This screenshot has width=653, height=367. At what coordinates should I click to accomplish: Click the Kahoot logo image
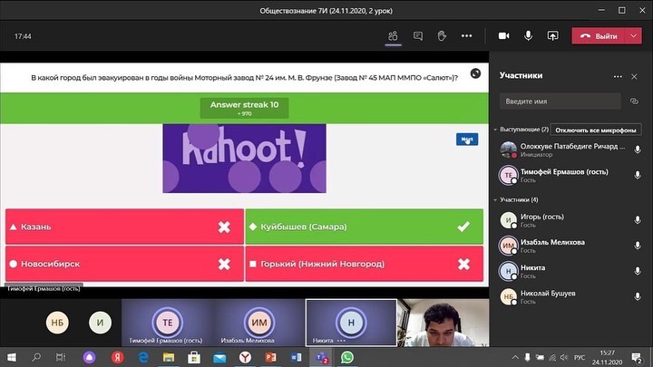click(x=245, y=158)
